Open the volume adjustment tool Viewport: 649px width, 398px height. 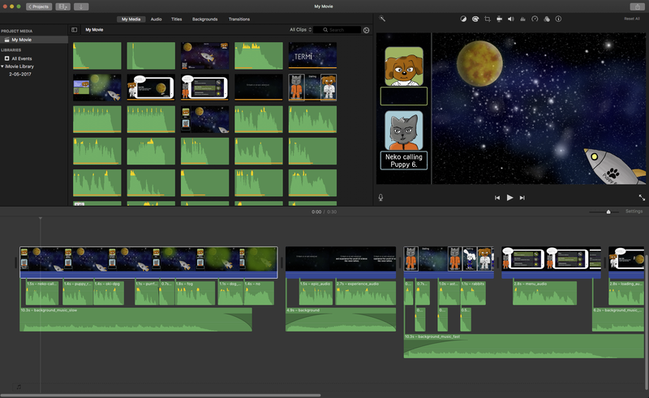[511, 19]
